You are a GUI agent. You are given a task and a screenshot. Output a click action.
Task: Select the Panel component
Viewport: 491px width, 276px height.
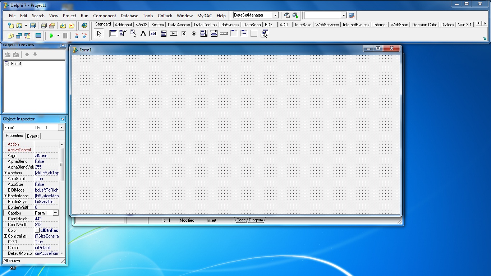[254, 34]
